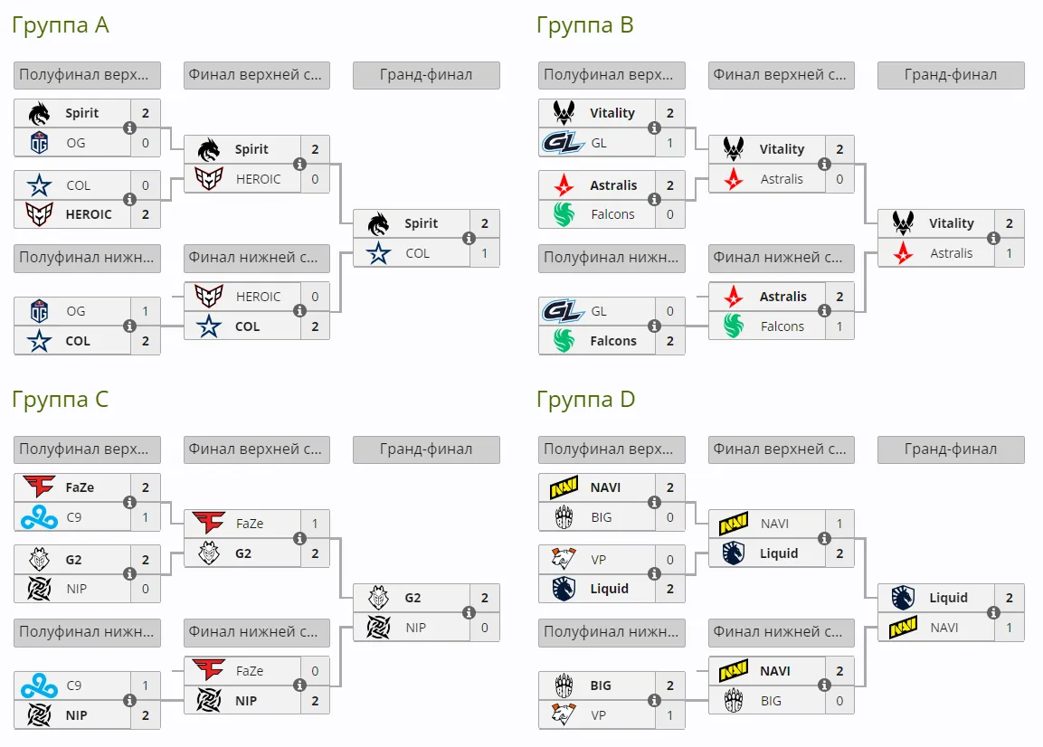Click the Spirit logo in Group A grand final
1043x747 pixels.
coord(378,224)
